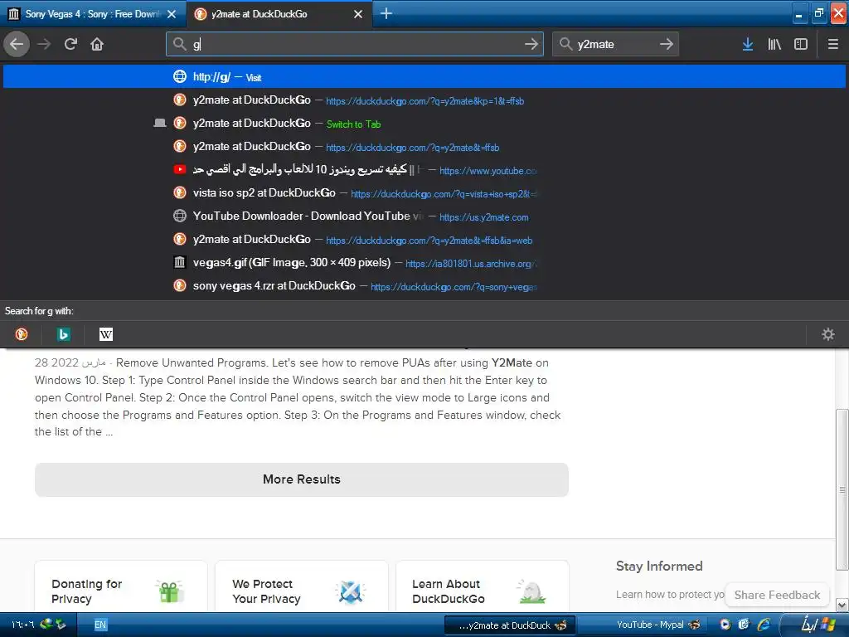Choose y2mate suggestion with kp=1 URL
Viewport: 849px width, 637px height.
pos(424,100)
